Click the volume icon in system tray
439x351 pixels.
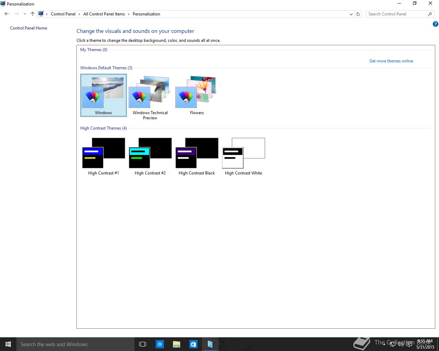(x=401, y=344)
